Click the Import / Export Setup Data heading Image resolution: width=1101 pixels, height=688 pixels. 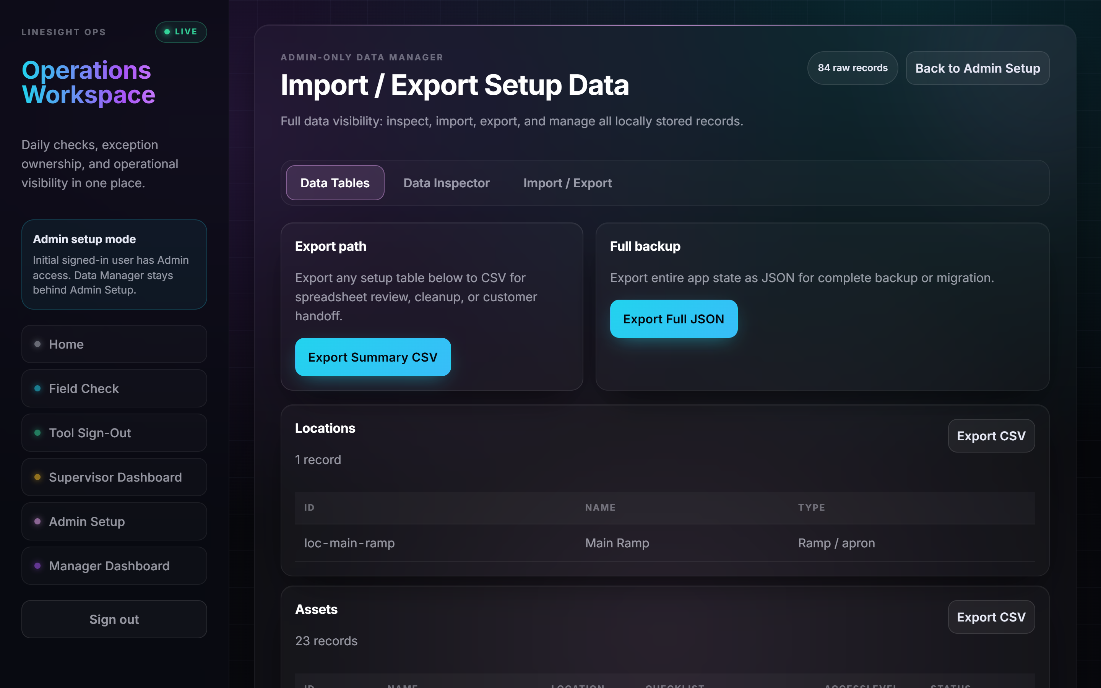click(455, 85)
